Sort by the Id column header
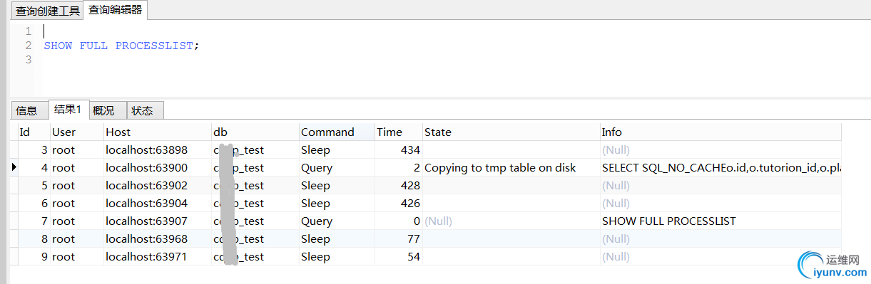The width and height of the screenshot is (871, 284). [34, 132]
